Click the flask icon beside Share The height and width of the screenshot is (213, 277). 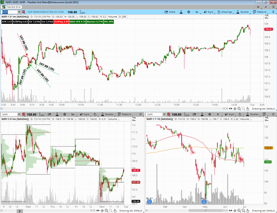181,12
